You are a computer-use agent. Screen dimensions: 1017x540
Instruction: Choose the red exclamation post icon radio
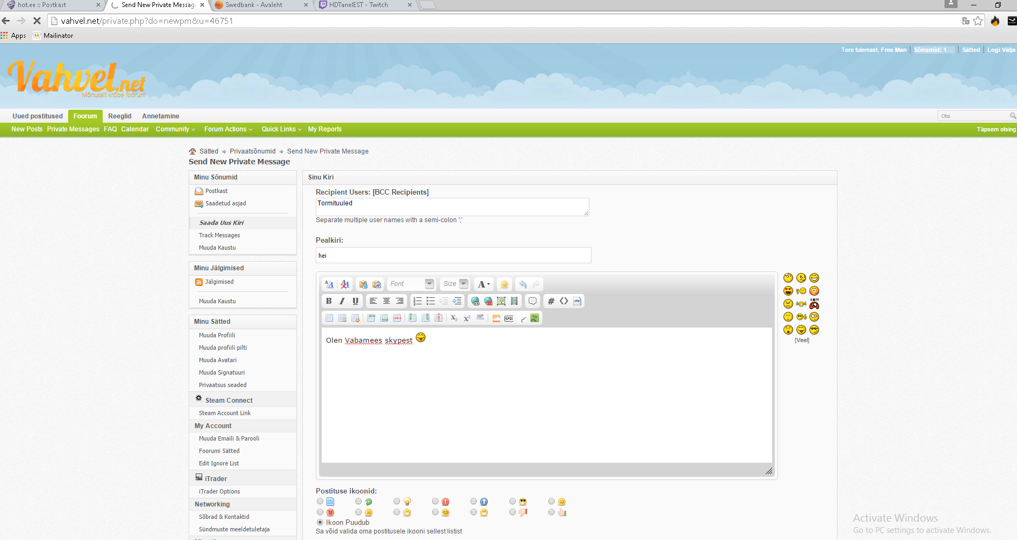[x=435, y=502]
